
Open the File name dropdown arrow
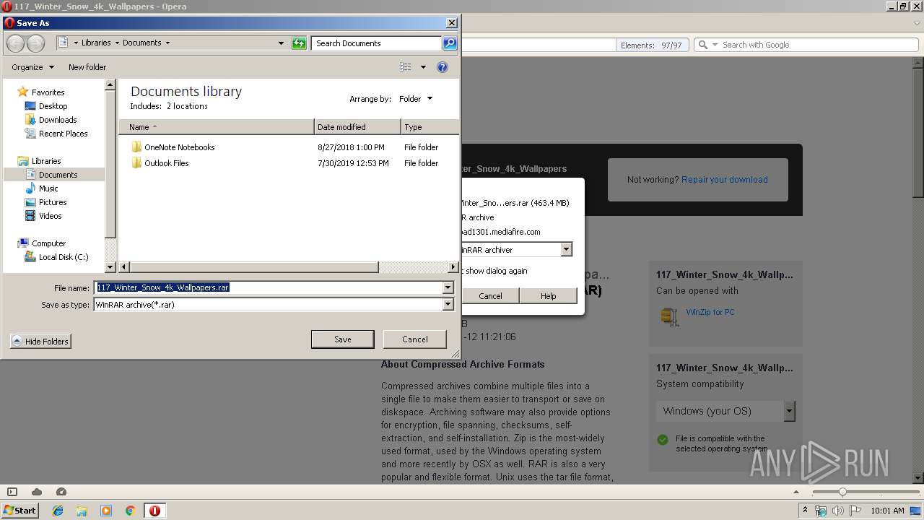point(448,287)
